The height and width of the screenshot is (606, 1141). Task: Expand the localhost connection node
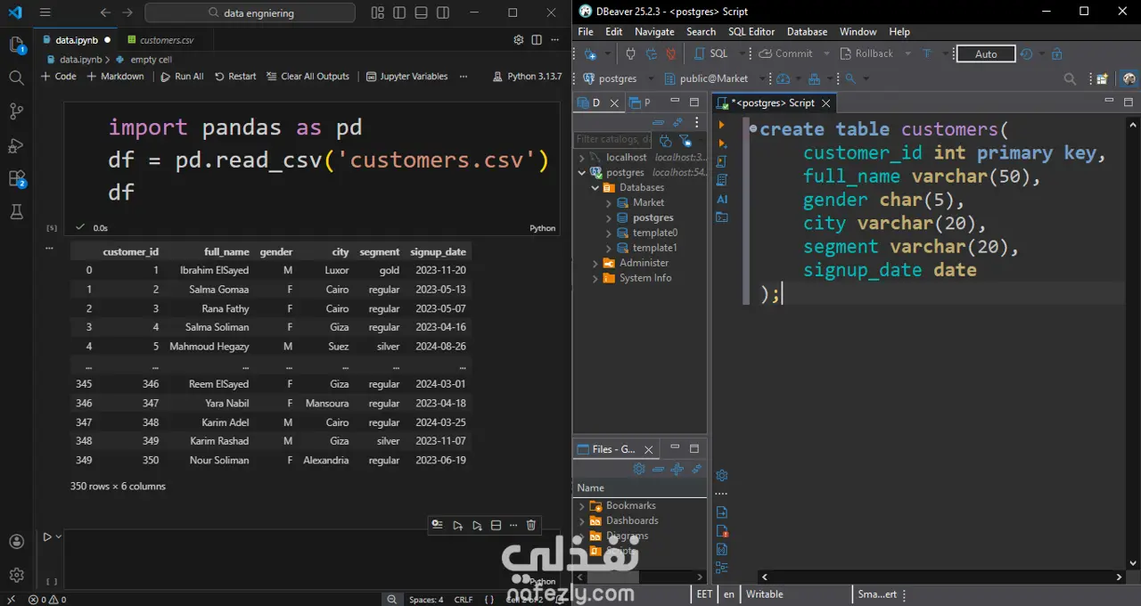582,158
